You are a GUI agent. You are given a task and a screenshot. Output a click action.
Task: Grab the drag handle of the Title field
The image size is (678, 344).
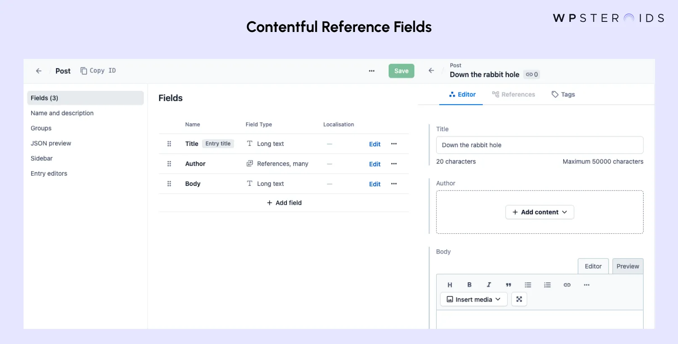tap(169, 144)
